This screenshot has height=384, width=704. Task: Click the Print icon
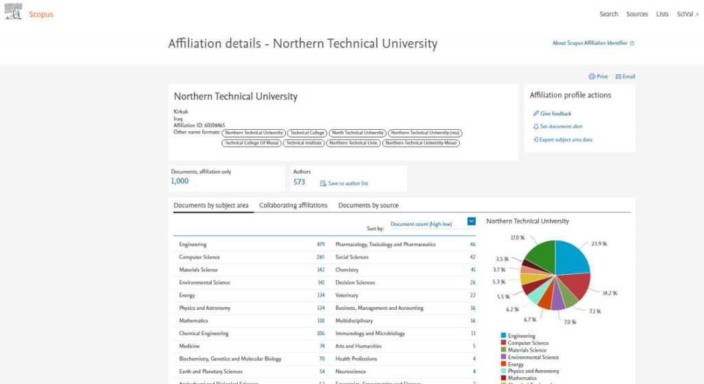point(592,77)
